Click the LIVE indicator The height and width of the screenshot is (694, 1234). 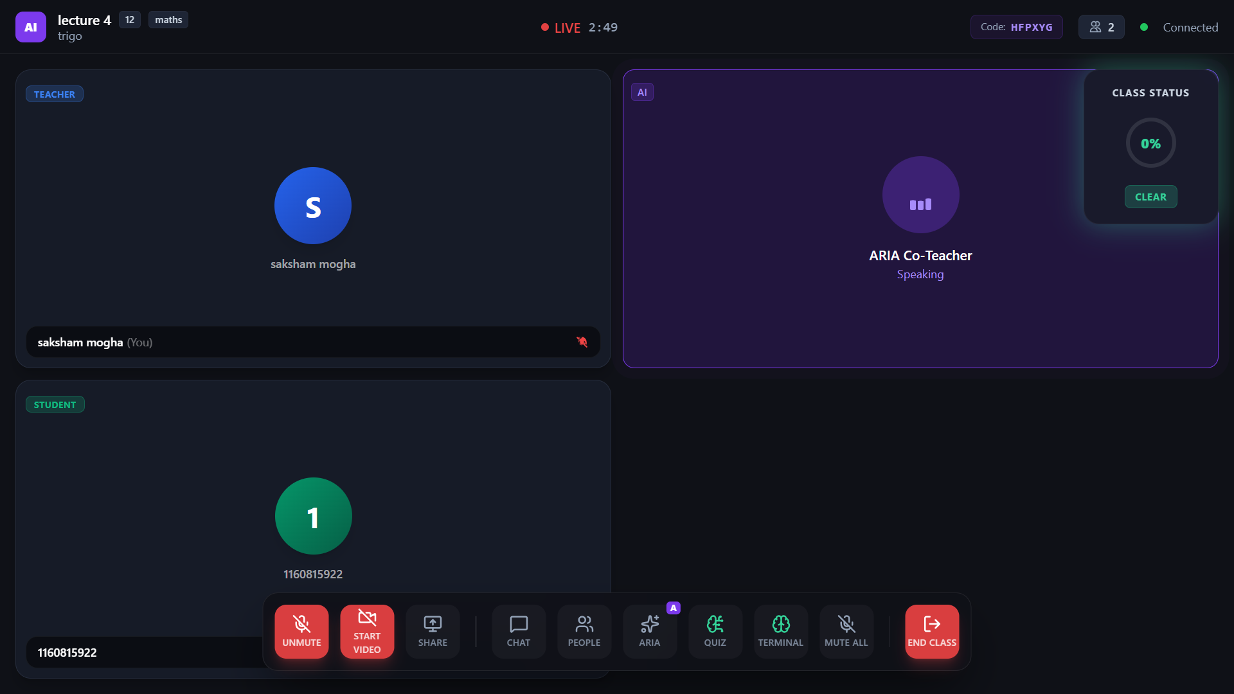coord(561,28)
